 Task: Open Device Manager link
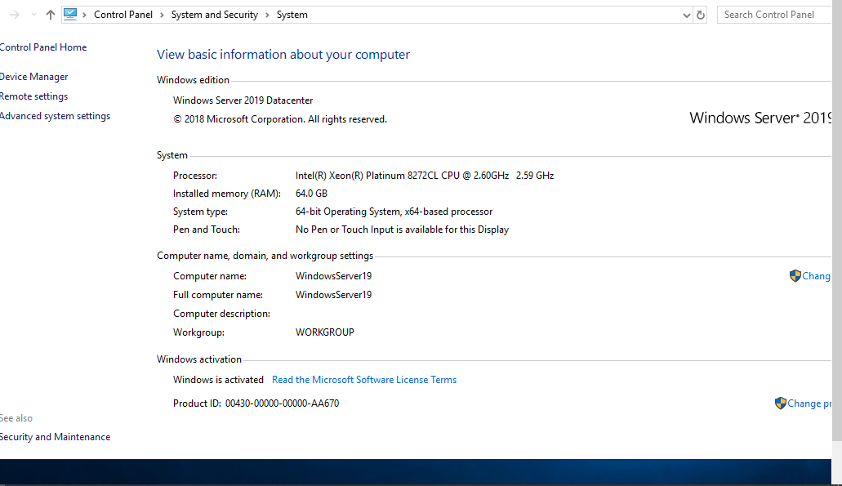tap(33, 77)
